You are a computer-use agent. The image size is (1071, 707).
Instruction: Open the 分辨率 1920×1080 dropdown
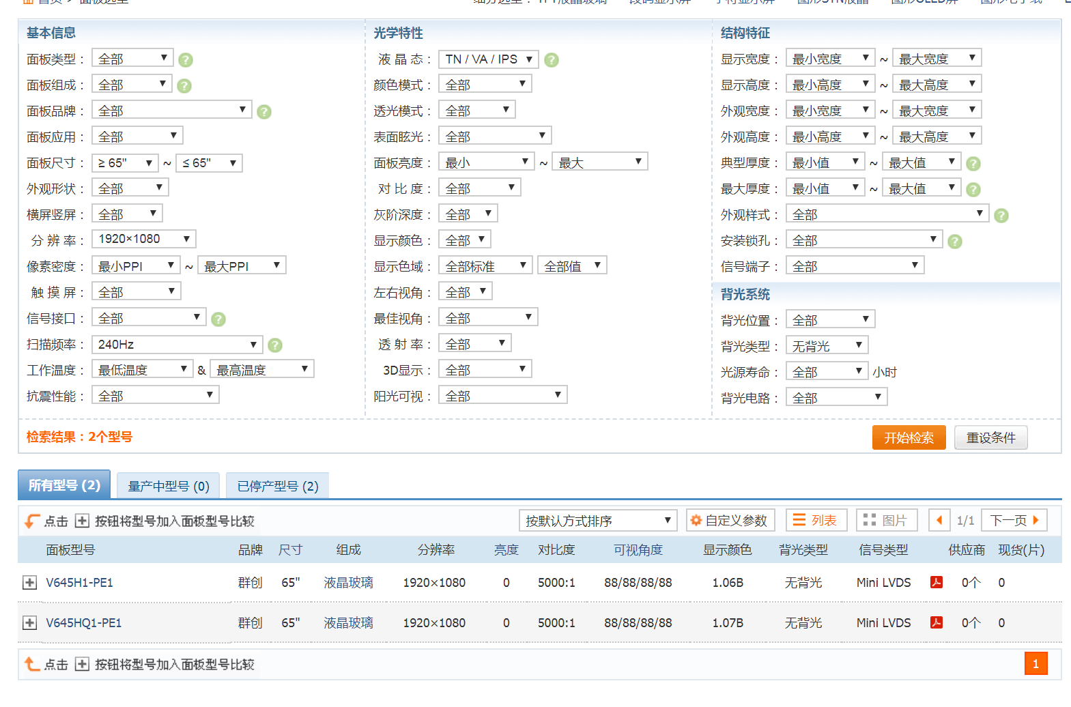coord(143,239)
